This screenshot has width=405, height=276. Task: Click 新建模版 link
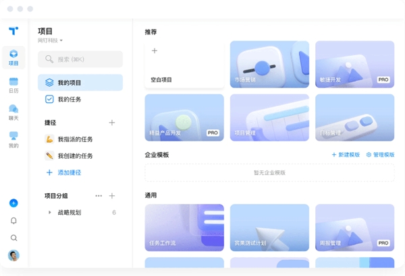[346, 155]
